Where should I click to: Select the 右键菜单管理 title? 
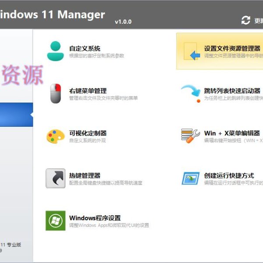88,91
